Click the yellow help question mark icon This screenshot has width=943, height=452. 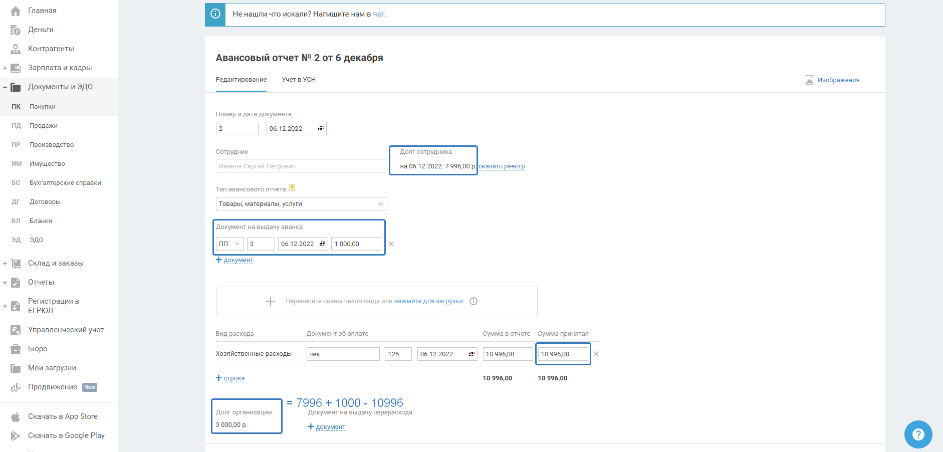click(292, 188)
